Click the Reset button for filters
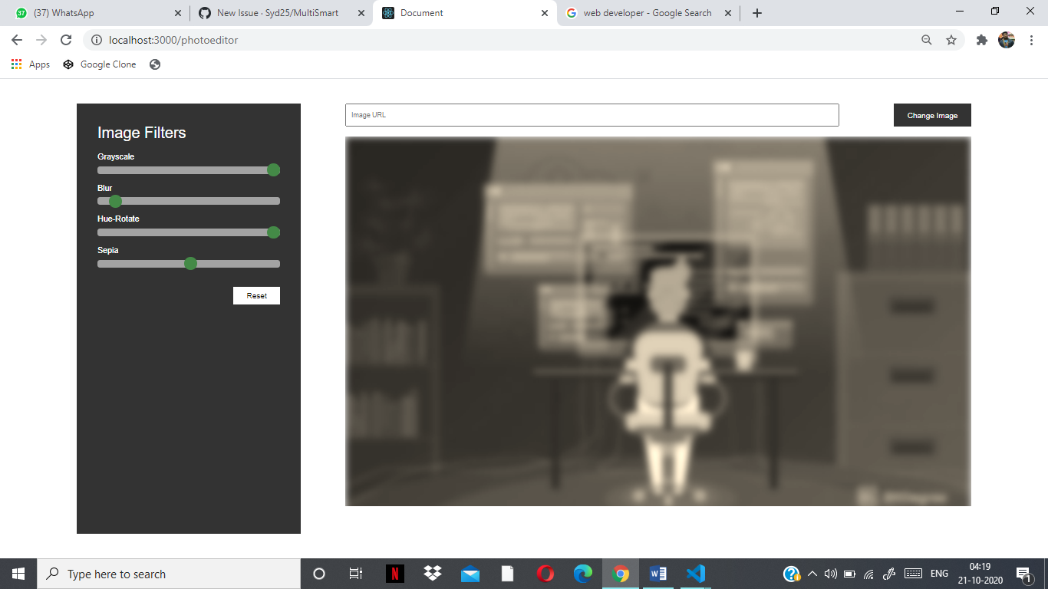 (x=256, y=295)
